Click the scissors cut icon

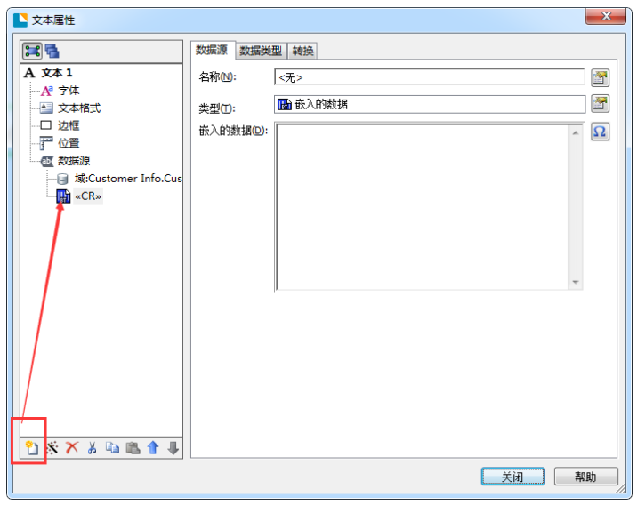[93, 448]
